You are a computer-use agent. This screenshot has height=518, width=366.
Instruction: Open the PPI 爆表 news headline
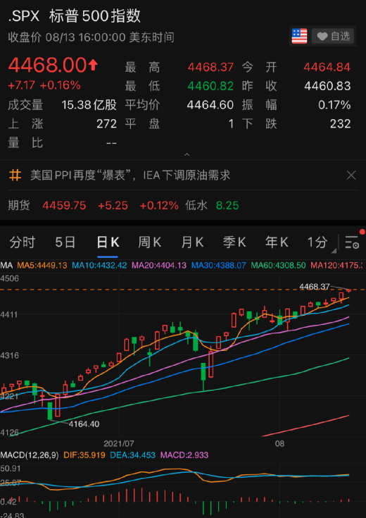pos(130,175)
